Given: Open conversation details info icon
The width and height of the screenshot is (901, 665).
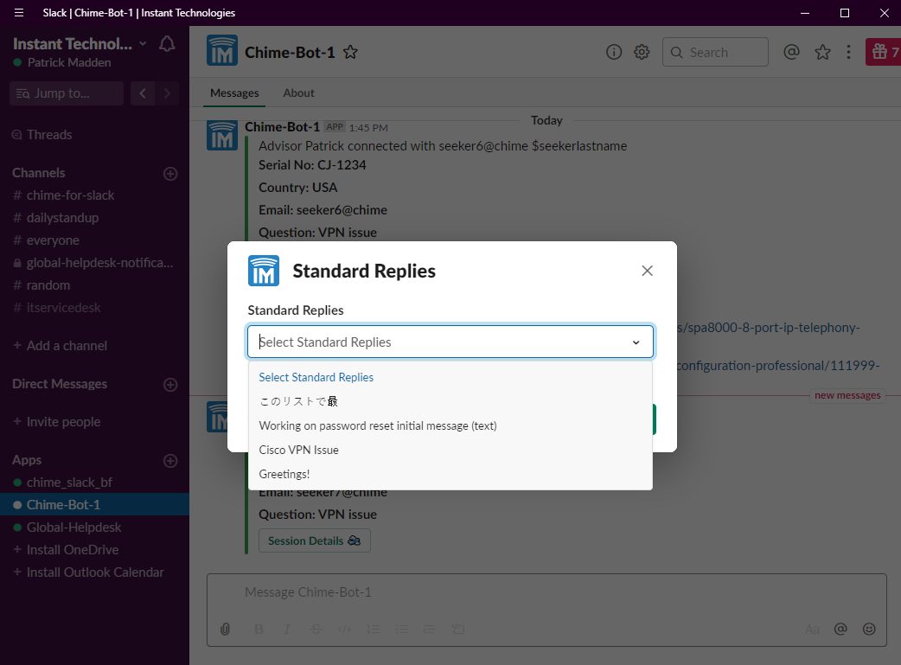Looking at the screenshot, I should tap(614, 52).
